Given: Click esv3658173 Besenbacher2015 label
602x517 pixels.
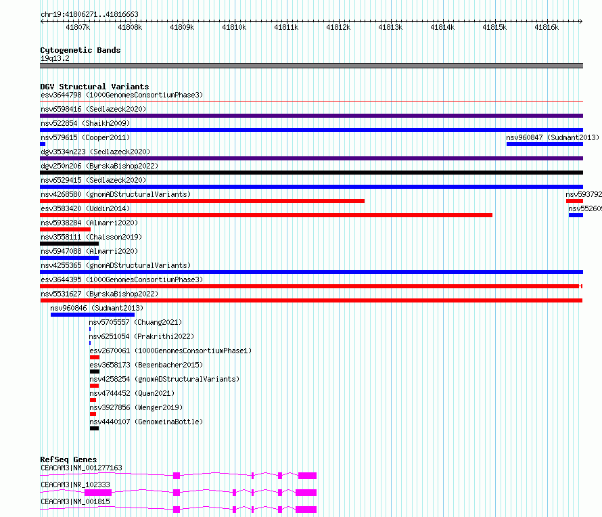Looking at the screenshot, I should (146, 365).
